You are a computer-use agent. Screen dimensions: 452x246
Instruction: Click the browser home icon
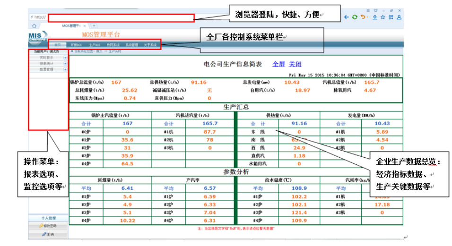coord(35,25)
